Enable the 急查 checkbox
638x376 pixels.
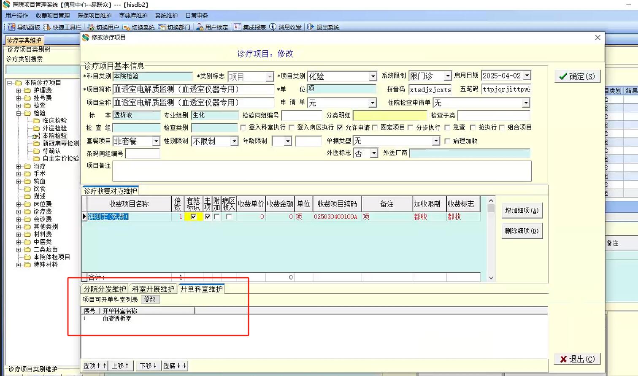coord(447,127)
